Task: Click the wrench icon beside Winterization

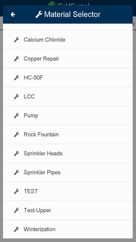Action: click(x=16, y=229)
